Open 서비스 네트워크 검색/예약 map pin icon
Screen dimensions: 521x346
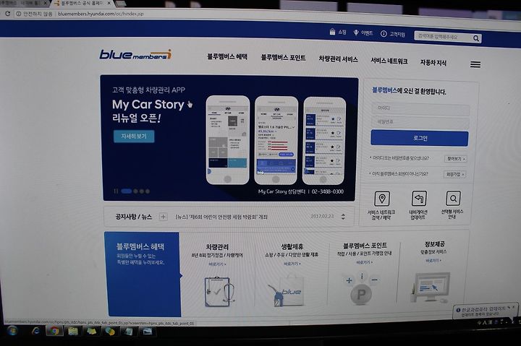pyautogui.click(x=382, y=199)
